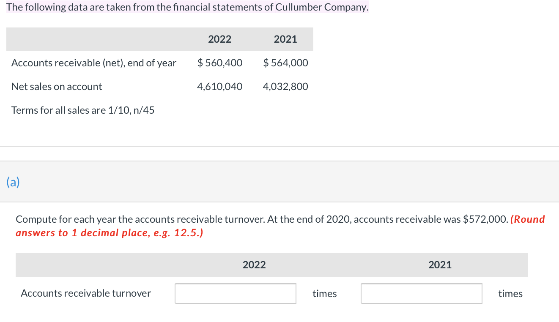
Task: Select the 'Accounts receivable (net), end of year' label
Action: coord(94,63)
